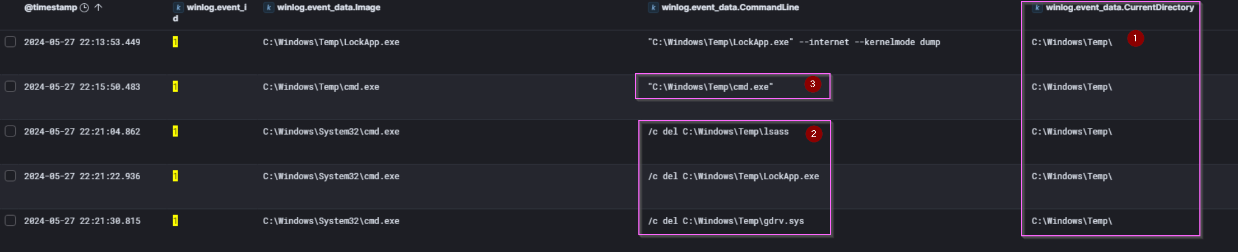Click keyword icon beside winlog.event_data.CommandLine header
The width and height of the screenshot is (1238, 252).
point(653,7)
